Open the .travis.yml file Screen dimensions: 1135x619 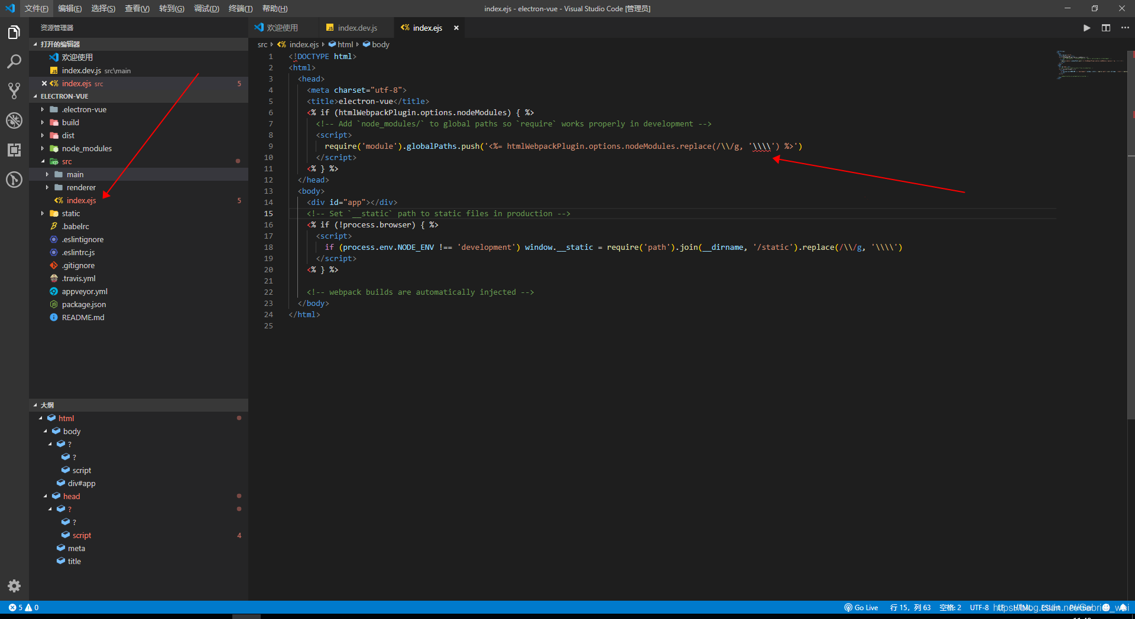(x=139, y=278)
